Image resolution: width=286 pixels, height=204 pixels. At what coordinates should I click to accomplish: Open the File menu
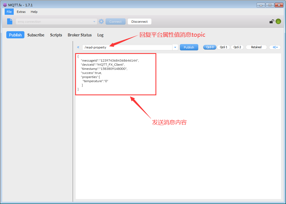[x=9, y=12]
